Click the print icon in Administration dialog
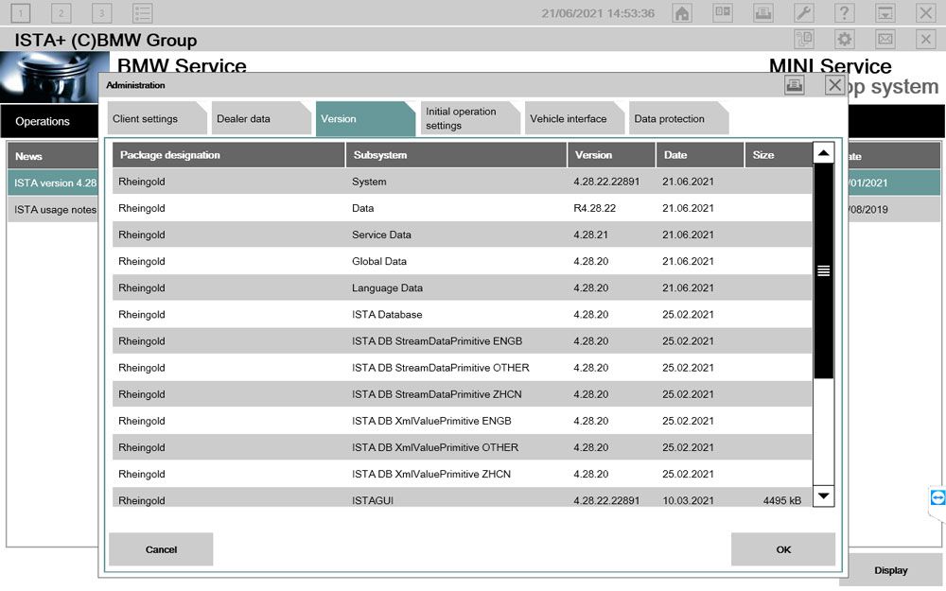This screenshot has height=591, width=946. click(x=794, y=85)
